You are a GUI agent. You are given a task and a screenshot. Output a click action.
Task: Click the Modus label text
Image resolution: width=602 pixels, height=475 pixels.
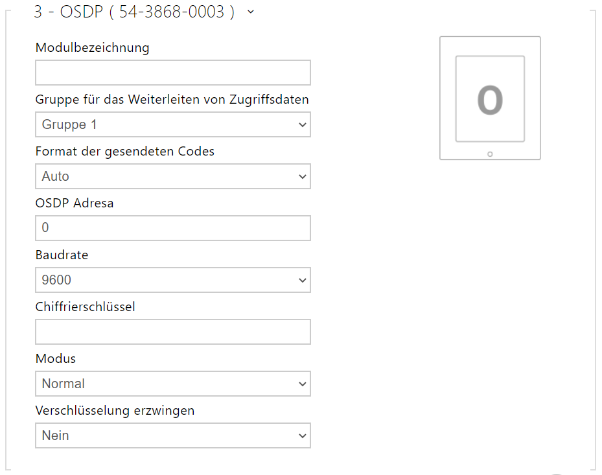point(56,358)
